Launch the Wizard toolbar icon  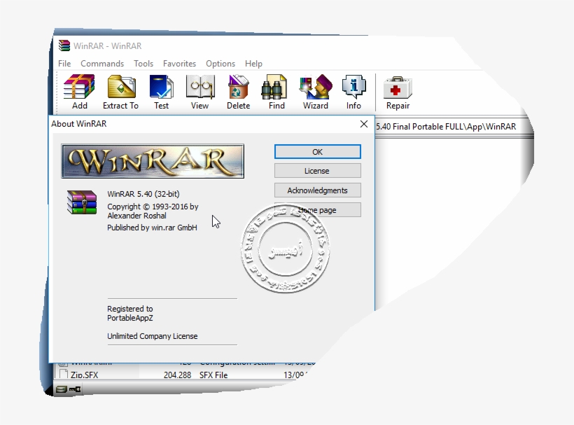pos(316,87)
